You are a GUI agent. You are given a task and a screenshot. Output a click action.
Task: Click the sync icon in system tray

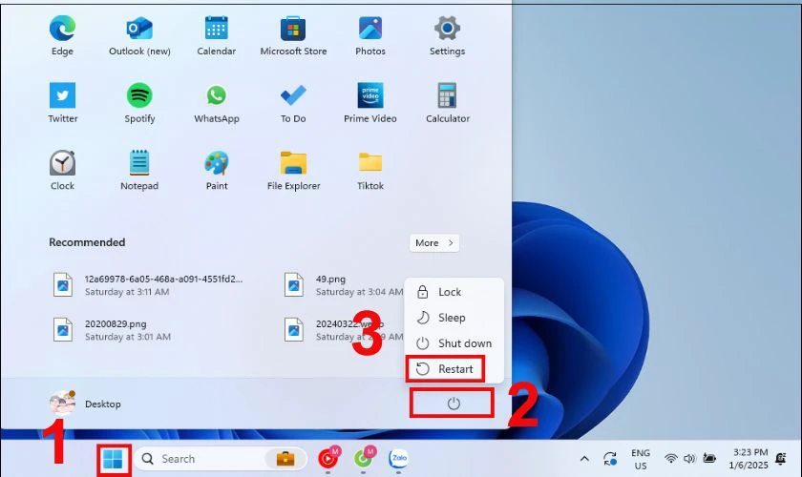point(610,459)
